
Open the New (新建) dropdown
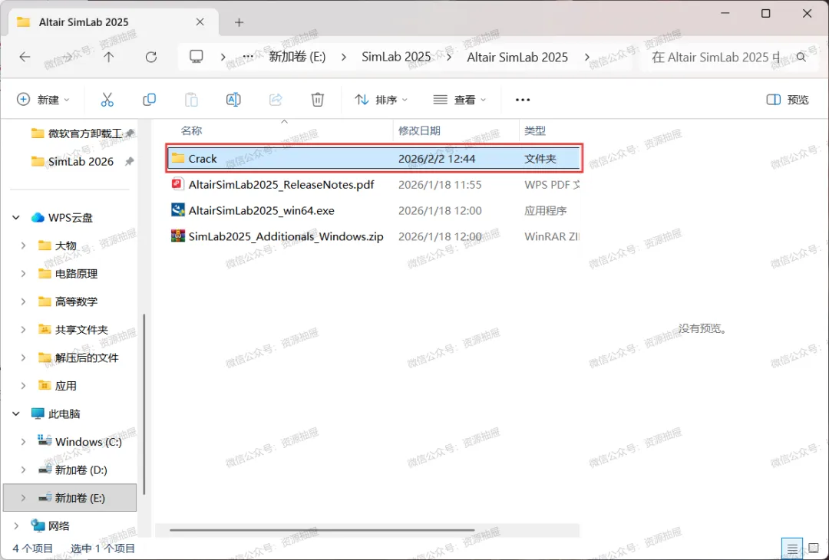coord(43,100)
